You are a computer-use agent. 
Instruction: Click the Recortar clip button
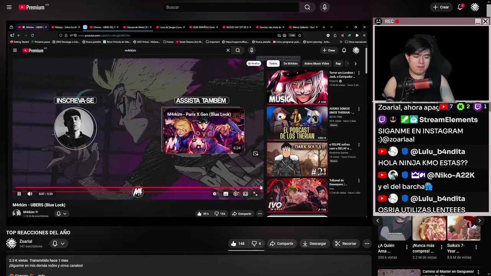point(346,243)
